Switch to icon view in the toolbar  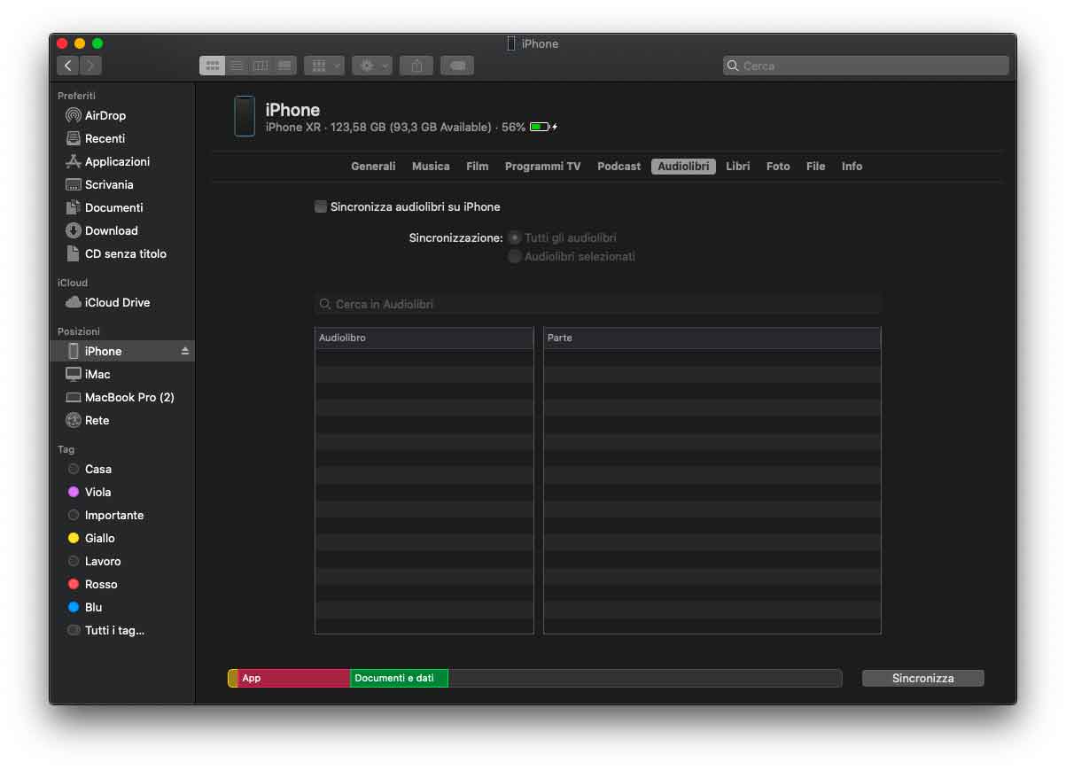[213, 66]
